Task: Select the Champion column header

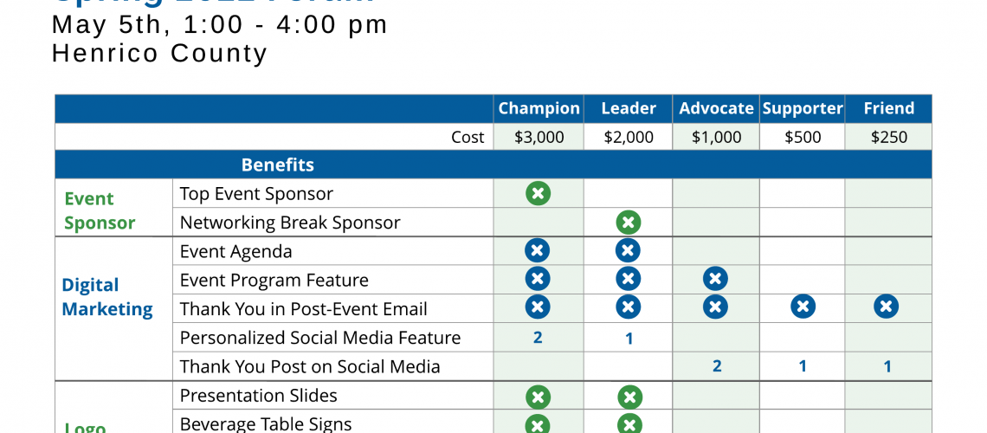Action: (x=539, y=108)
